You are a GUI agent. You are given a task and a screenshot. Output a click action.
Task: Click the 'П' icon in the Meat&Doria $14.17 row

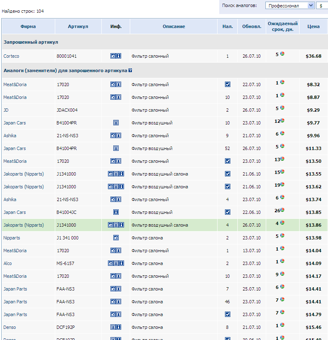[x=118, y=276]
